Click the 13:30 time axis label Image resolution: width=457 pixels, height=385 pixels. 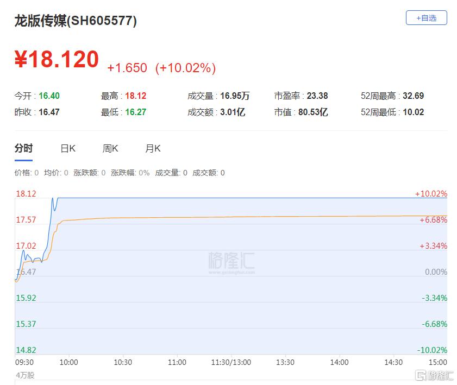[x=285, y=362]
